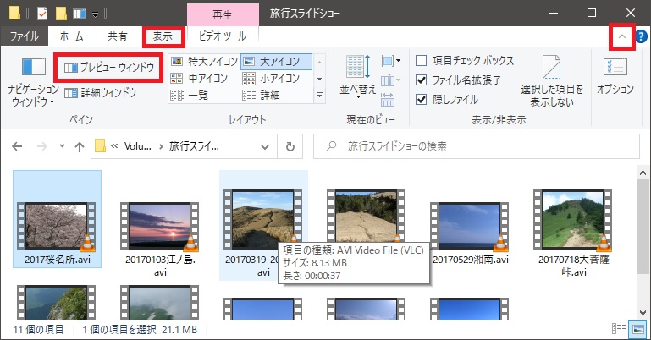Select 大アイコン layout
This screenshot has width=651, height=340.
(x=276, y=62)
